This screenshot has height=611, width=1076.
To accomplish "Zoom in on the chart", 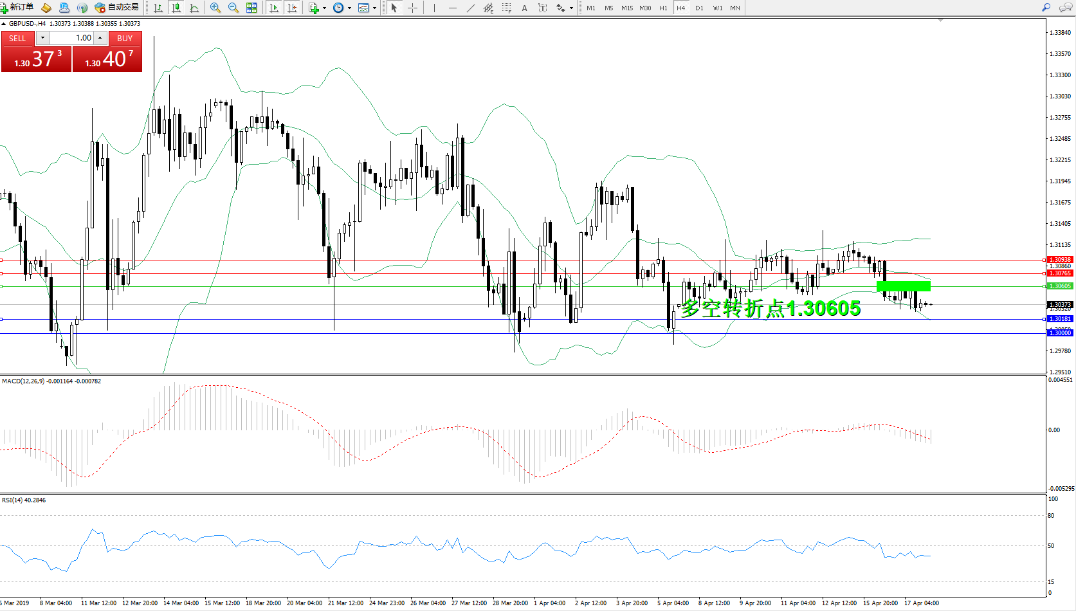I will coord(215,8).
